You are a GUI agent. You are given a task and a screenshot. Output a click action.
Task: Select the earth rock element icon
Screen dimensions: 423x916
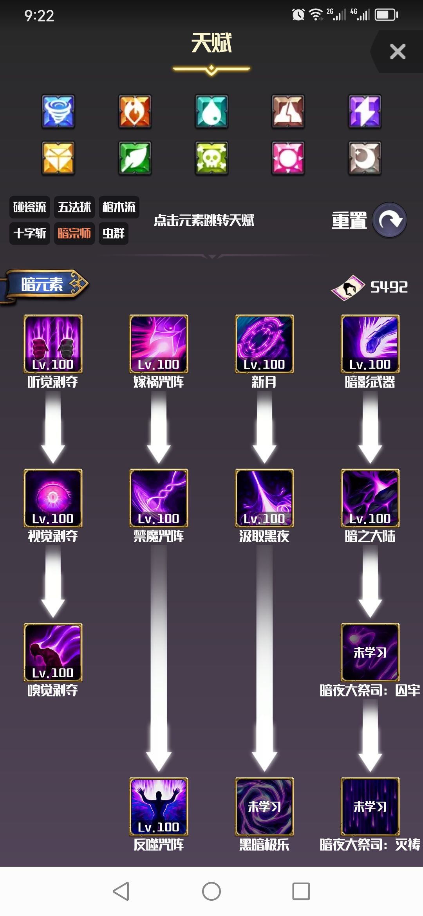point(288,112)
